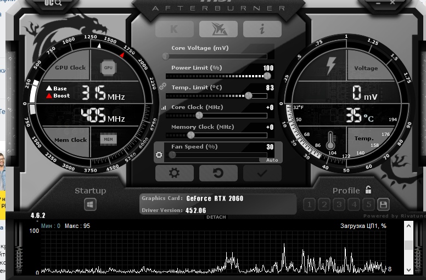Click the MSI dragon logo button
The image size is (426, 280).
tap(218, 28)
